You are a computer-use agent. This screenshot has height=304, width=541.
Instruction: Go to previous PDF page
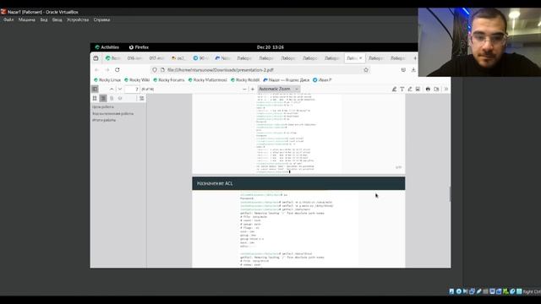coord(112,89)
